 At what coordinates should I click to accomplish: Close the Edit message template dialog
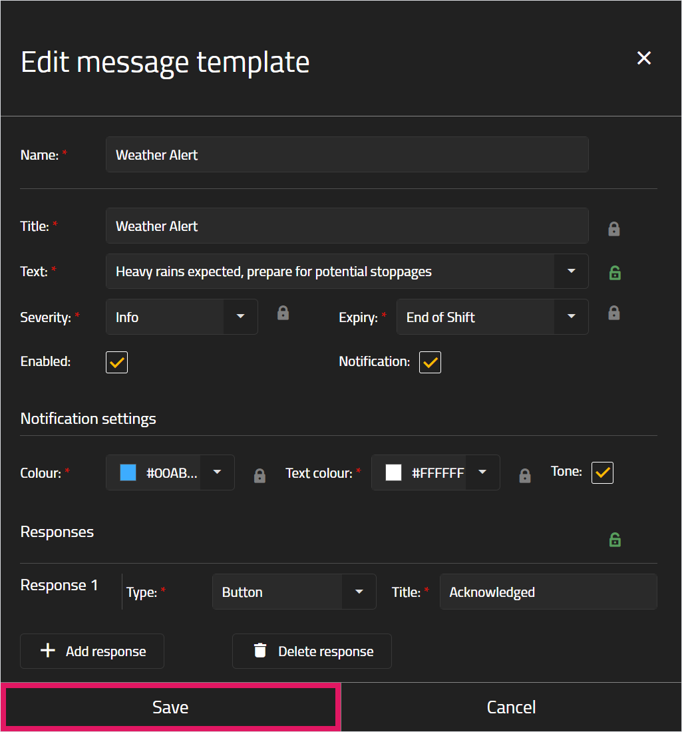pyautogui.click(x=643, y=58)
